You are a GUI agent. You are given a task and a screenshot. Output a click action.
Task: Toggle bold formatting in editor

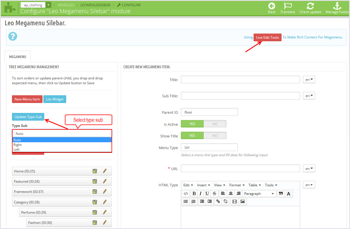(194, 193)
